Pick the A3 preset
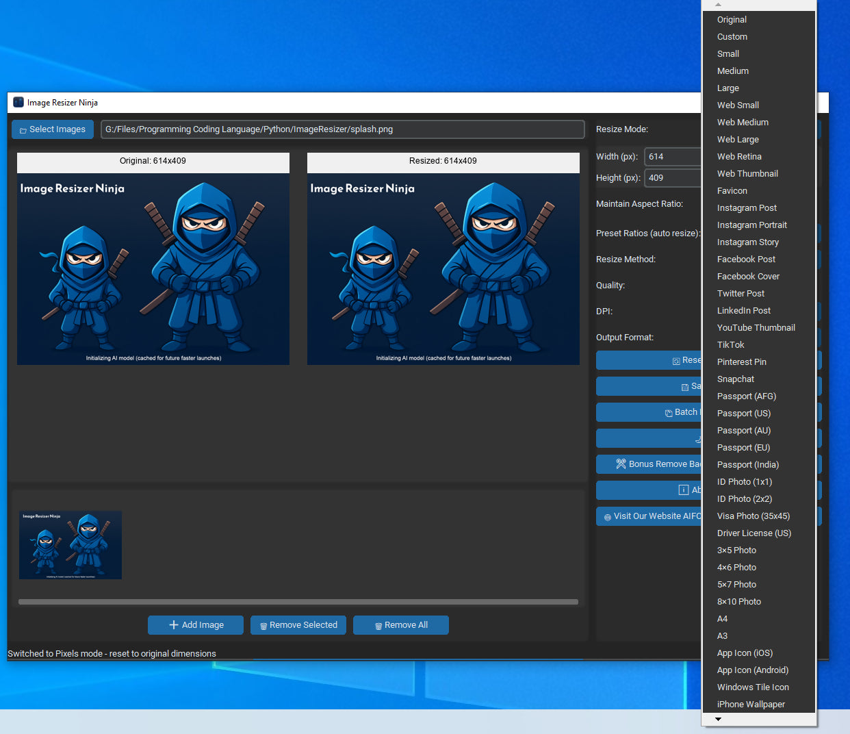Screen dimensions: 850x734 759,636
